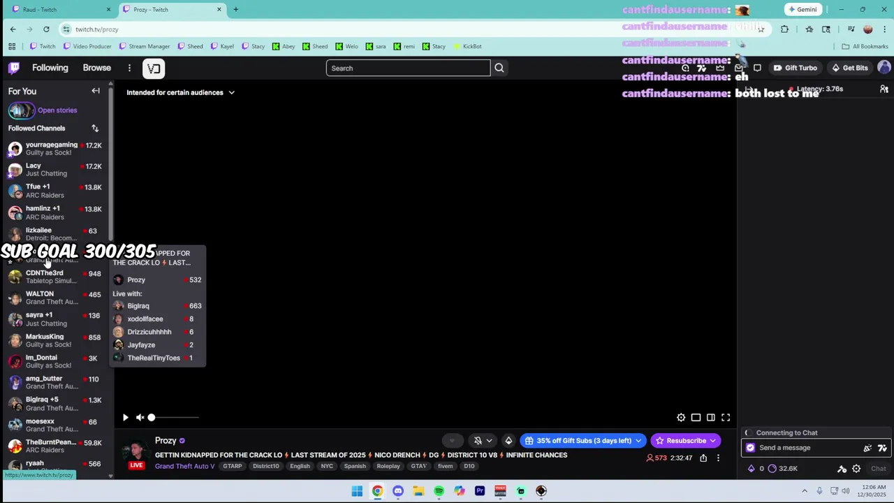
Task: Click the search magnifier button
Action: point(499,68)
